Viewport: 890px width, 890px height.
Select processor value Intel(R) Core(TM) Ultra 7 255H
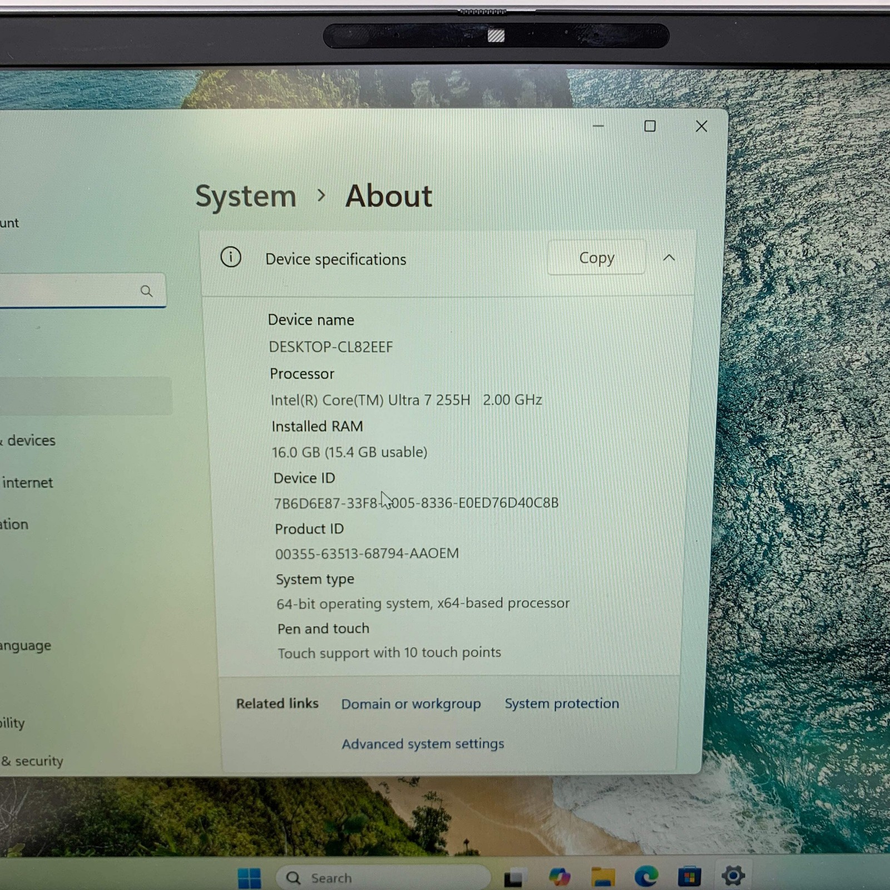[x=370, y=400]
